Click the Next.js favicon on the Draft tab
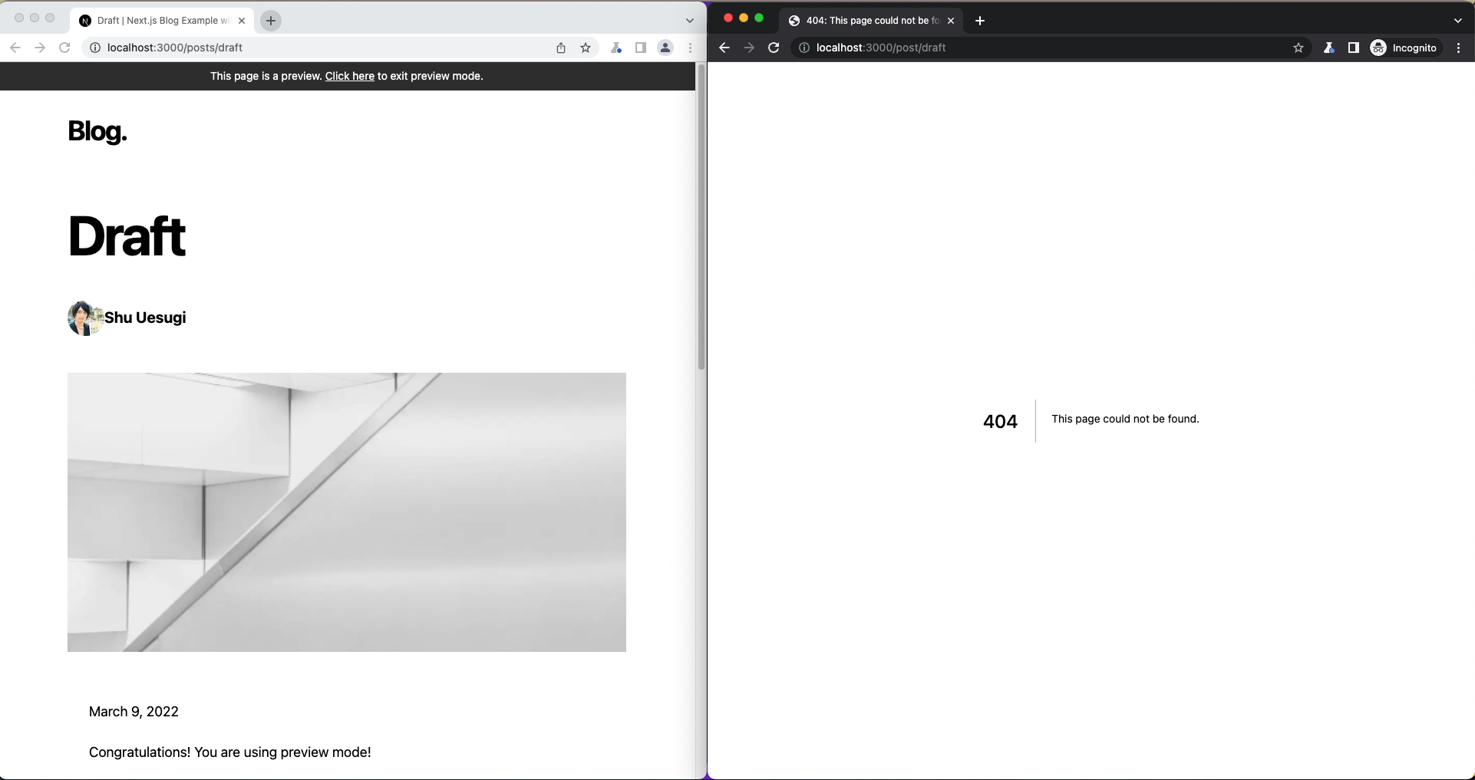 [84, 21]
